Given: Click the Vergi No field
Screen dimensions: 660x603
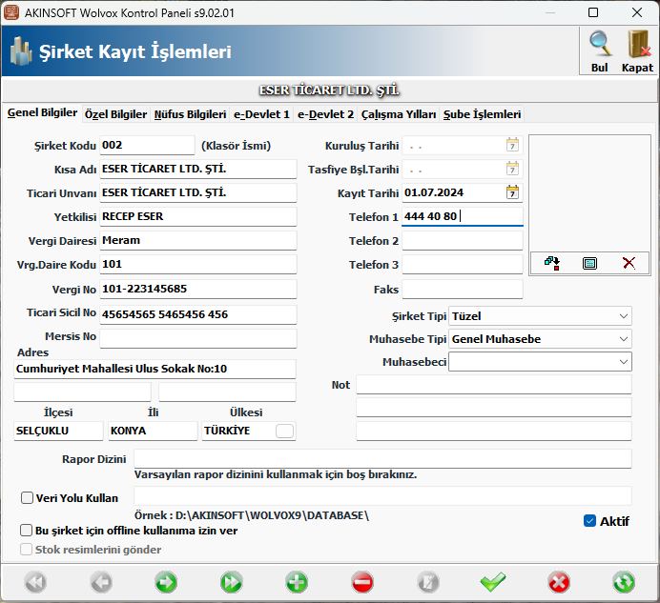Looking at the screenshot, I should (198, 289).
